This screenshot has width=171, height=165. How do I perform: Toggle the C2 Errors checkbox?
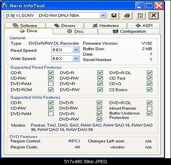tap(149, 90)
